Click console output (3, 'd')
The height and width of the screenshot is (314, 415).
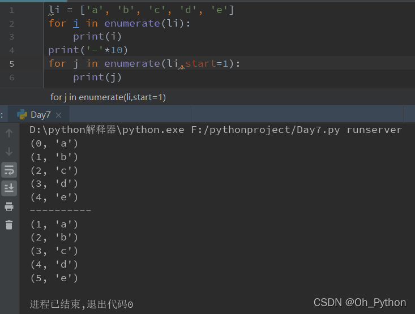(x=54, y=183)
